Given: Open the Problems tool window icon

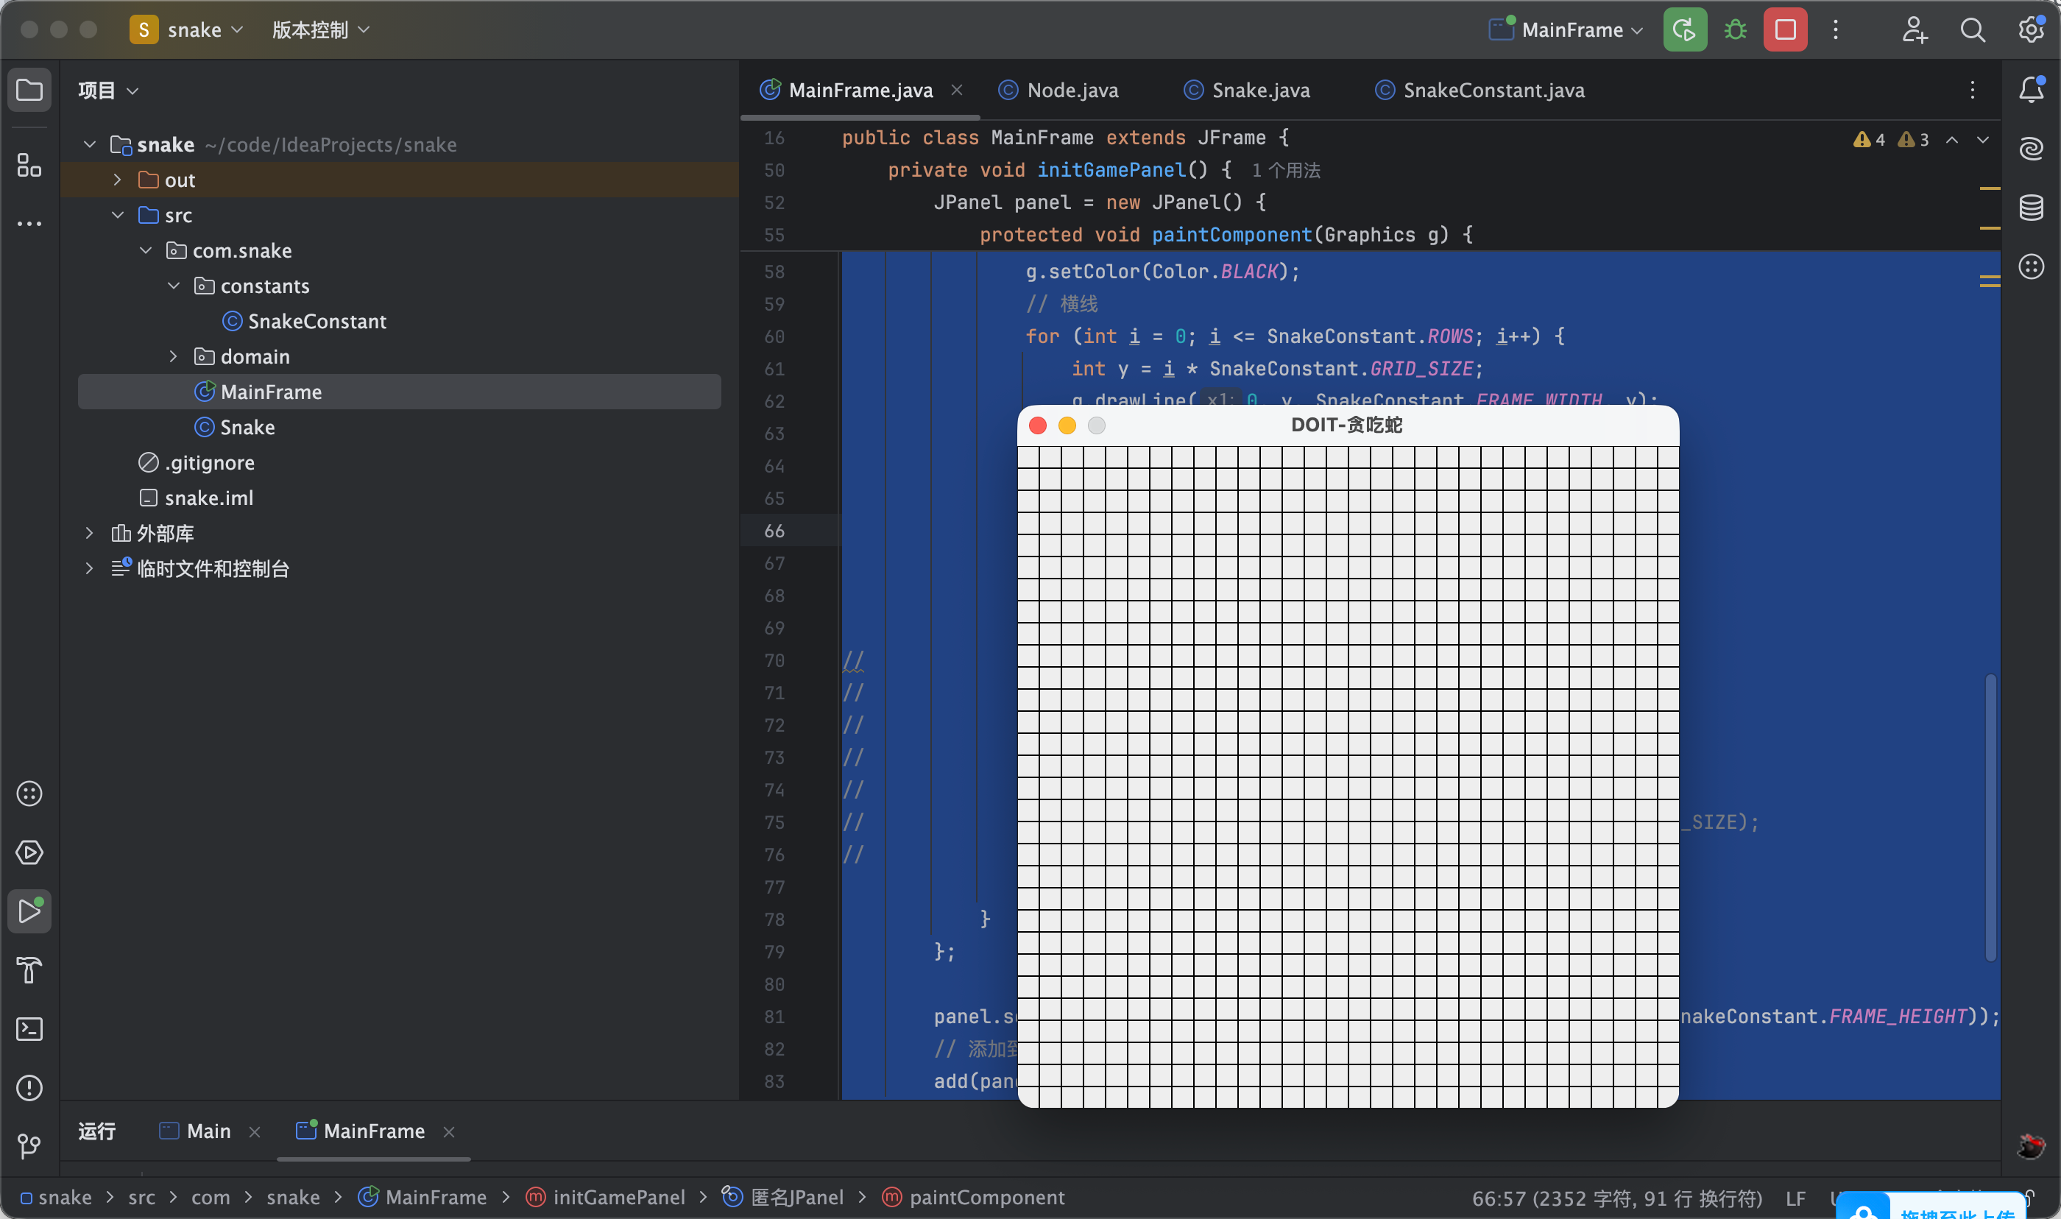Looking at the screenshot, I should click(x=29, y=1087).
